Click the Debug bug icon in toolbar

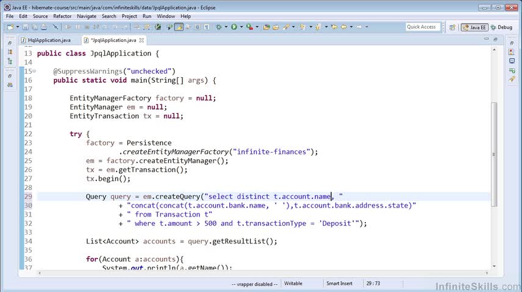click(x=219, y=27)
